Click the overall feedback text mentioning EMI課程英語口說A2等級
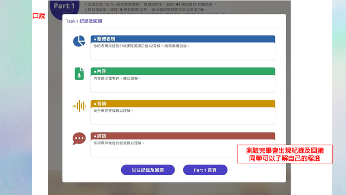The height and width of the screenshot is (195, 346). pos(141,46)
